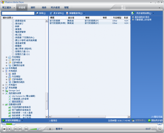The width and height of the screenshot is (164, 133).
Task: Open auto playlist 我的最愛 4或5星級
Action: pos(22,113)
